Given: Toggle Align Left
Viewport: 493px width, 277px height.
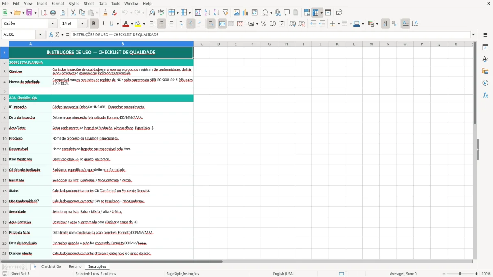Looking at the screenshot, I should click(x=152, y=24).
